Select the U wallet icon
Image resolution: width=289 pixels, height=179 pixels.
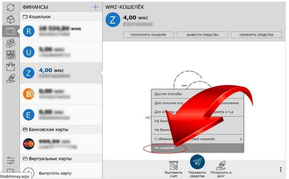pyautogui.click(x=29, y=52)
